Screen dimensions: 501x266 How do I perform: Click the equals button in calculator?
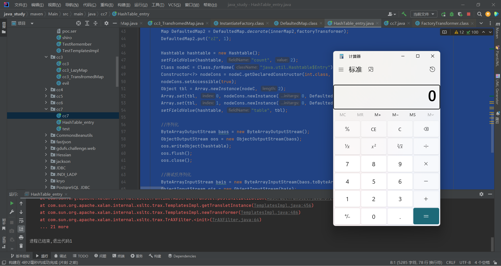click(426, 216)
